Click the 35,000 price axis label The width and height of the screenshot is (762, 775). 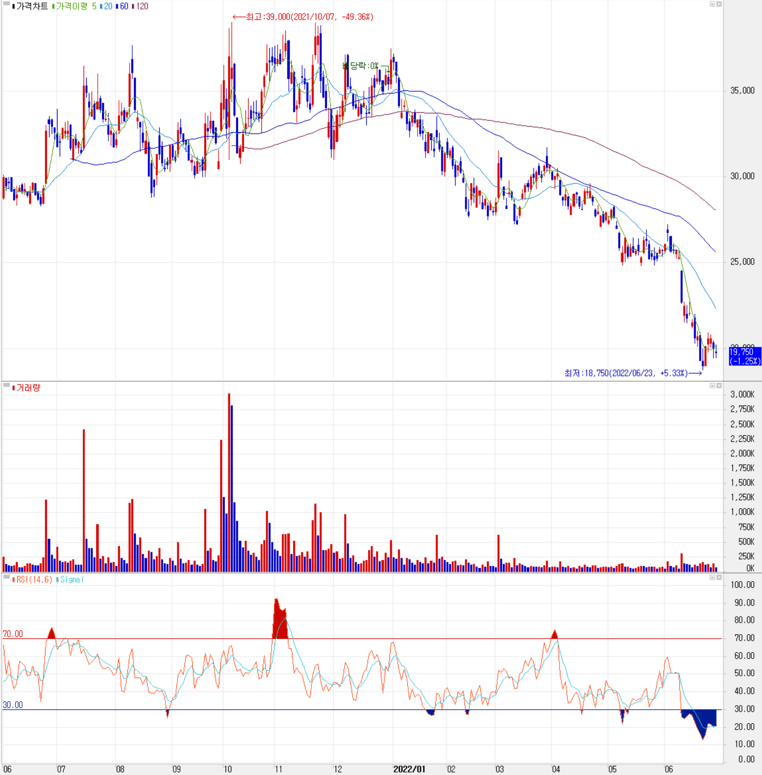click(x=743, y=91)
